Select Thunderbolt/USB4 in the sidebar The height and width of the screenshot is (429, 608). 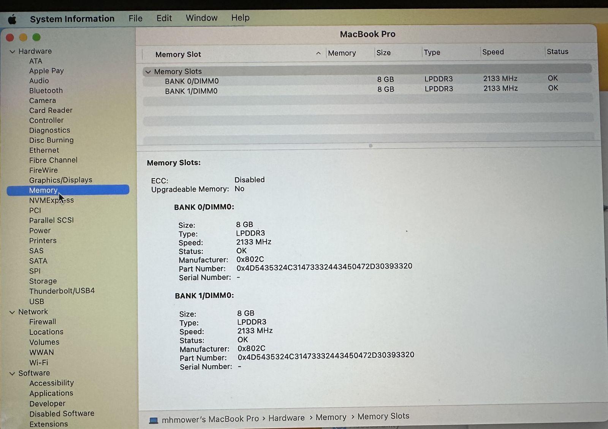click(x=62, y=291)
